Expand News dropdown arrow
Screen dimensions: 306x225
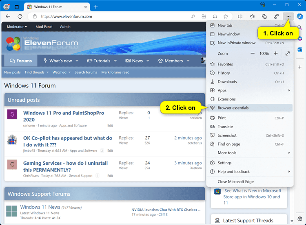(148, 61)
